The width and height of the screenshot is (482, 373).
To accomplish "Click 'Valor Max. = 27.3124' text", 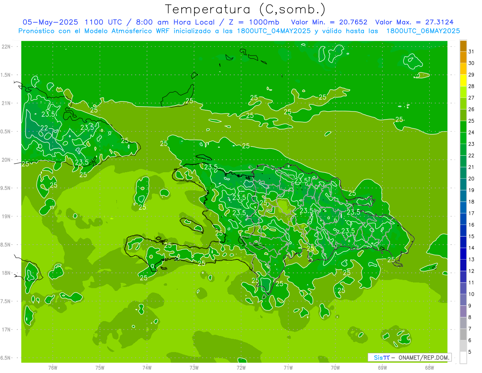I will (415, 22).
